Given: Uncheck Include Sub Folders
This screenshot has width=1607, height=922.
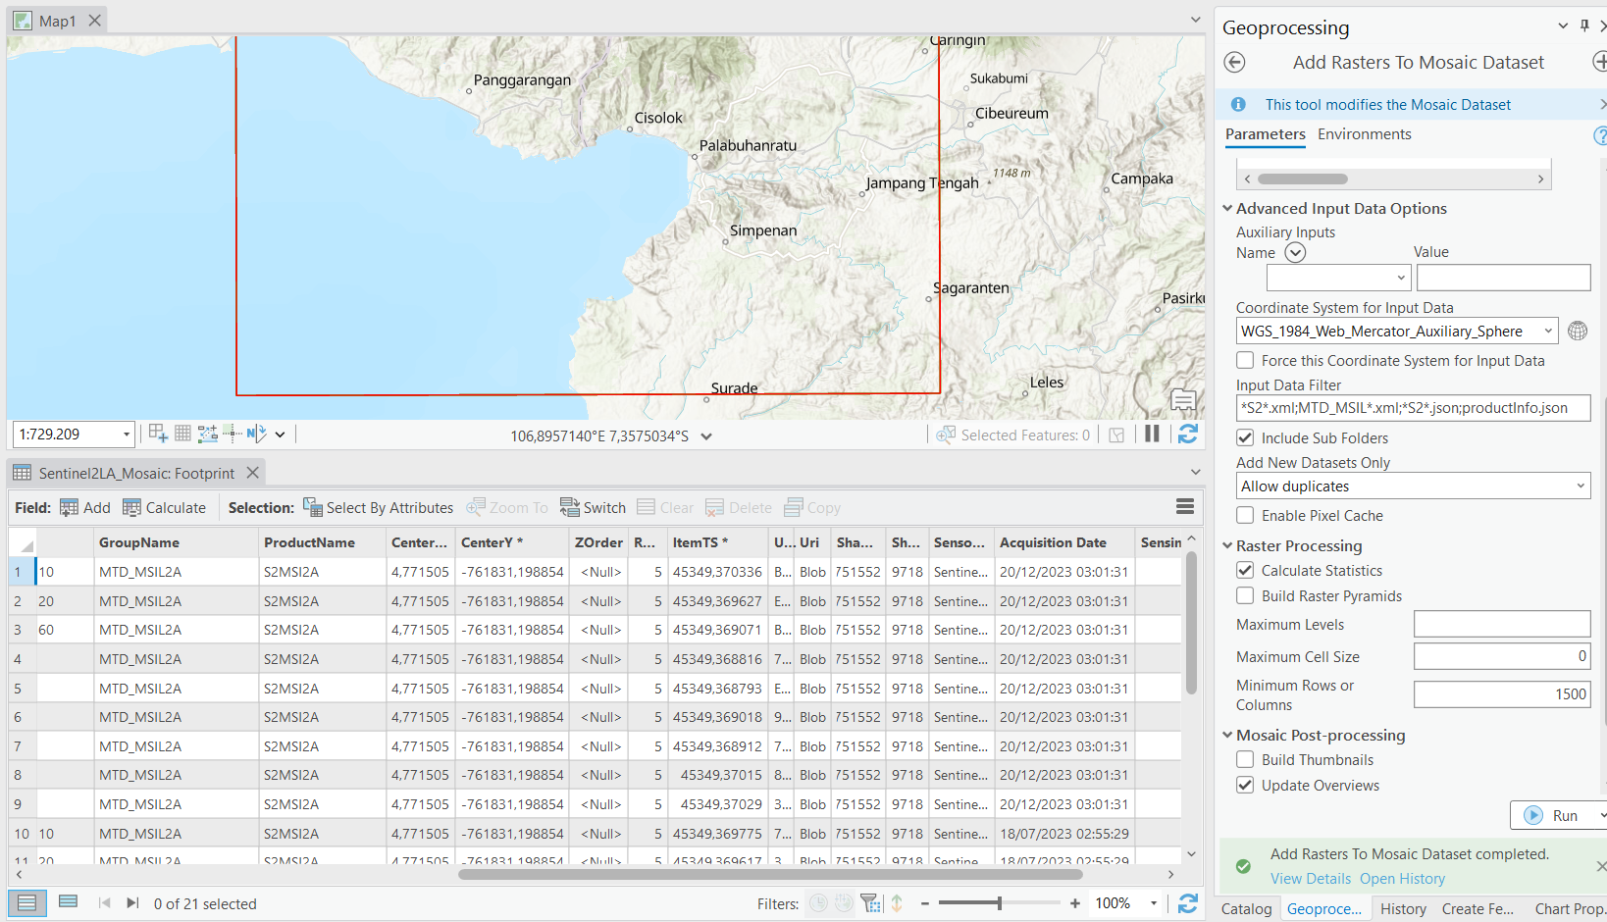Looking at the screenshot, I should point(1245,438).
